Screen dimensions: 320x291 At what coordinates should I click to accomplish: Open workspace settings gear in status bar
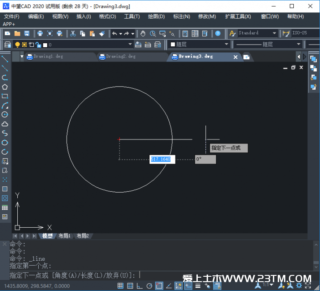(x=299, y=285)
